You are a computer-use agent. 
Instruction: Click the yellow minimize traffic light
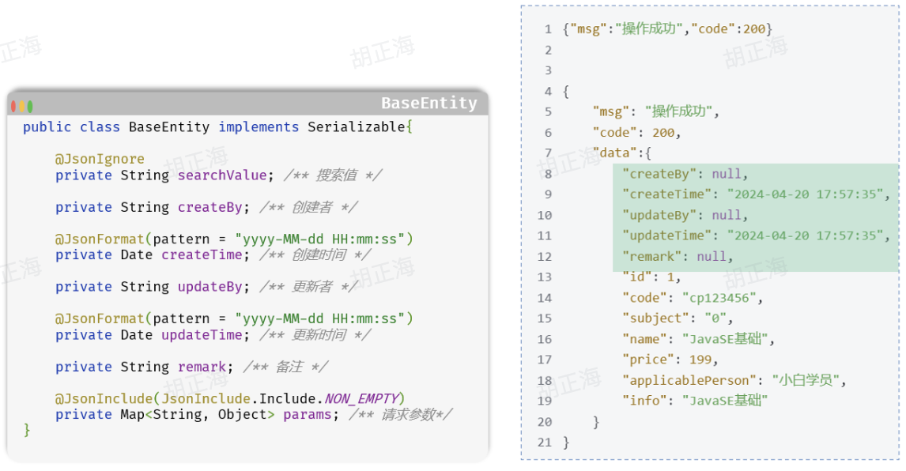[x=22, y=106]
